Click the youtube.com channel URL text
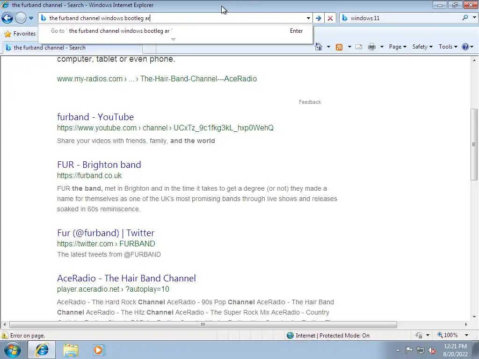The height and width of the screenshot is (359, 479). (165, 128)
